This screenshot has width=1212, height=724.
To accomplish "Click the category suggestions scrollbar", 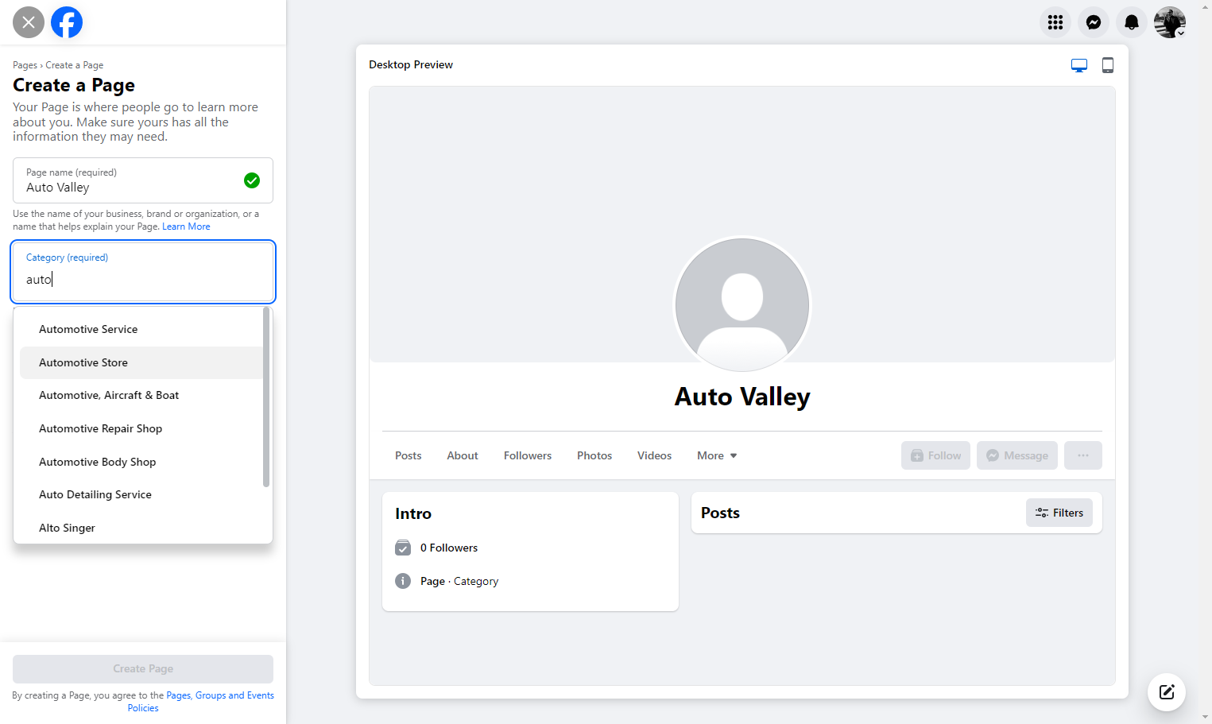I will click(x=266, y=397).
